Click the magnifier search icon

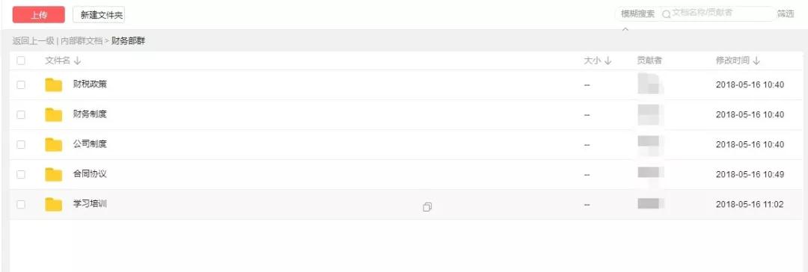pos(667,14)
